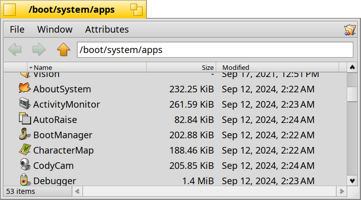
Task: Click the vertical scrollbar down arrow
Action: [x=352, y=181]
